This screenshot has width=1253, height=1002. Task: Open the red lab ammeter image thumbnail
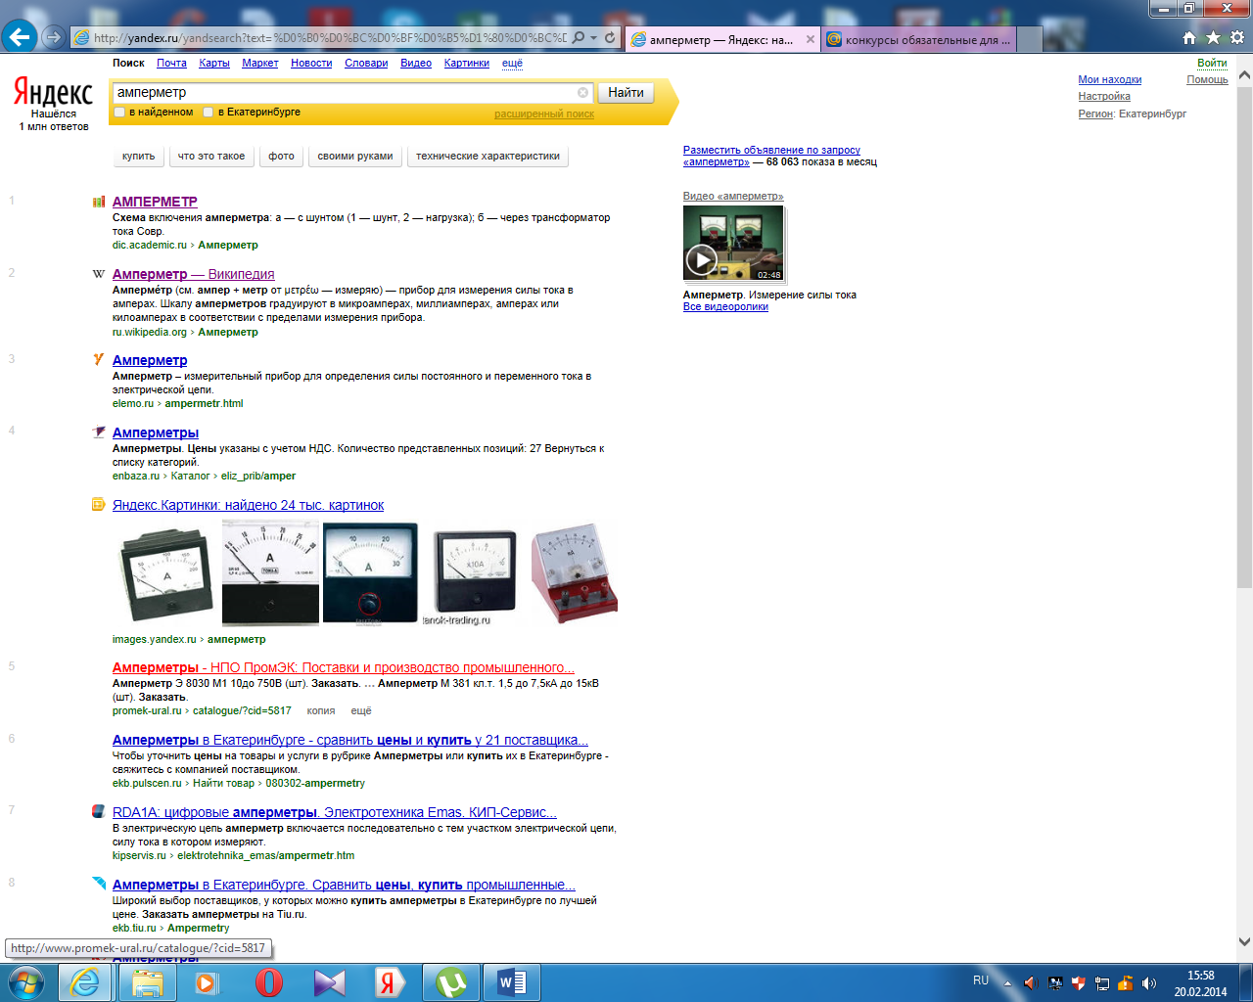(575, 572)
